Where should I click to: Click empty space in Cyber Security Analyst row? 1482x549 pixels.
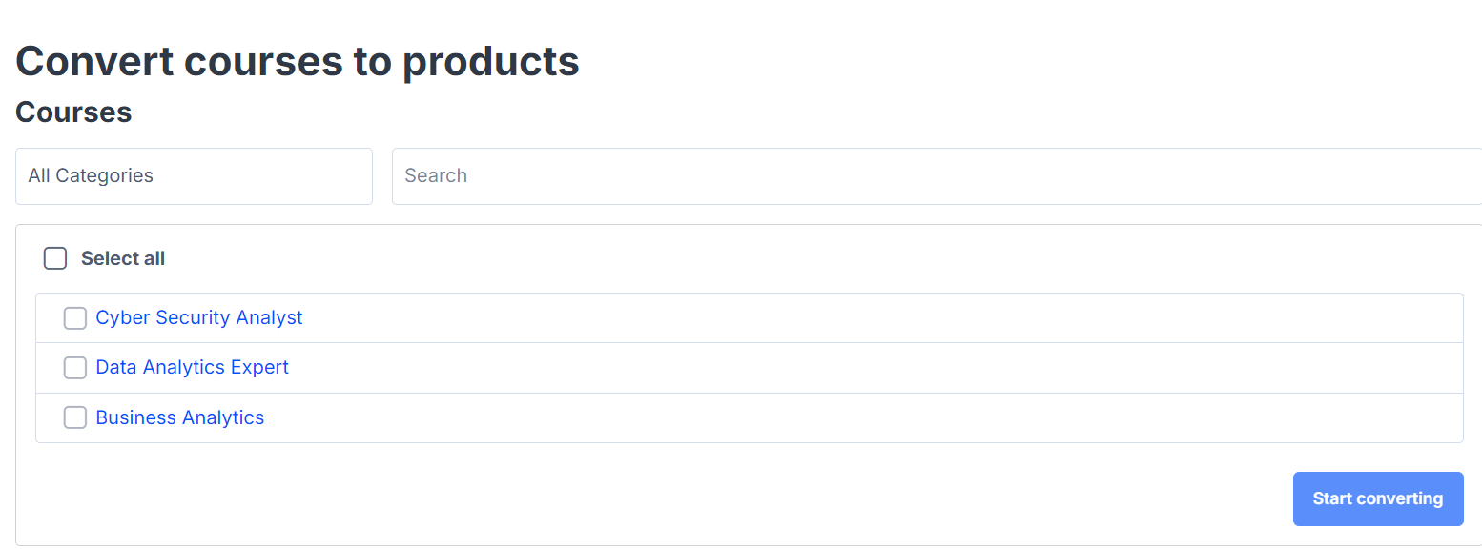pyautogui.click(x=858, y=318)
